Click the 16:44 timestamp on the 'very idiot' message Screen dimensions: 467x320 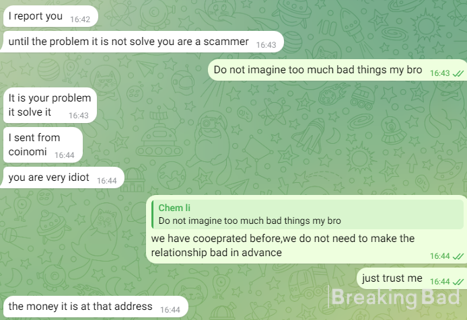coord(106,181)
